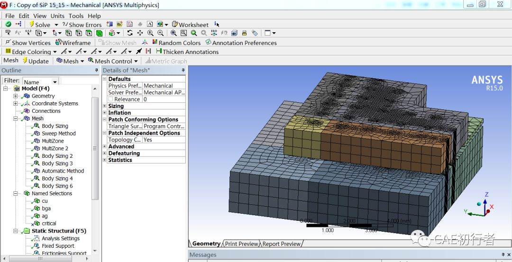Switch to the Report Preview tab
This screenshot has width=512, height=262.
[x=282, y=244]
